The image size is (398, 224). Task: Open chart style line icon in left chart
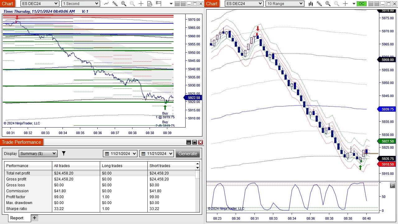106,3
